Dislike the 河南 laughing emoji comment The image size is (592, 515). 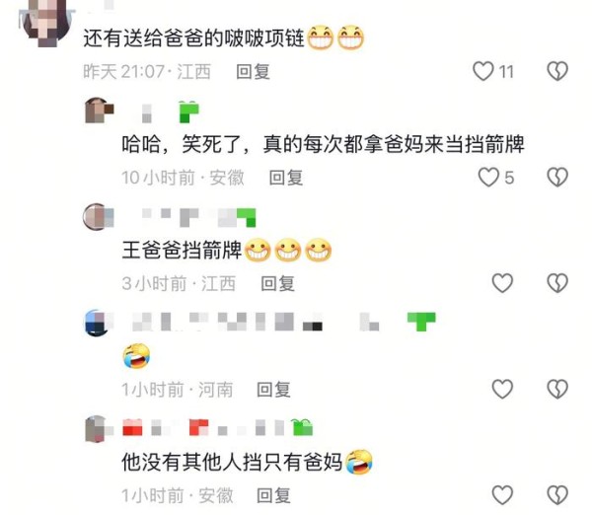[557, 389]
